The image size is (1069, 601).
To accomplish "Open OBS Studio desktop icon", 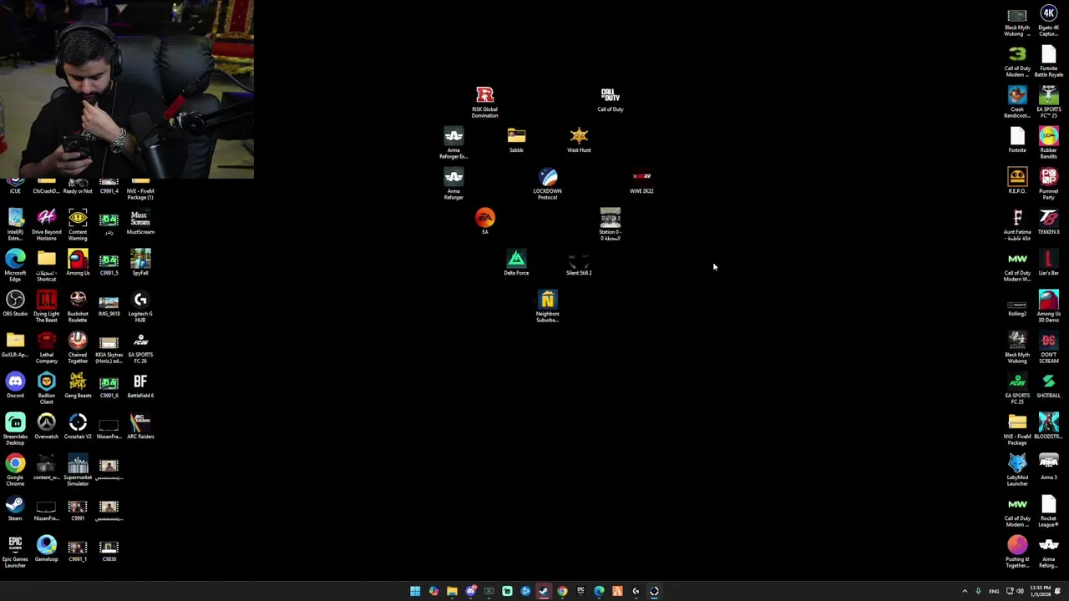I will pos(15,303).
